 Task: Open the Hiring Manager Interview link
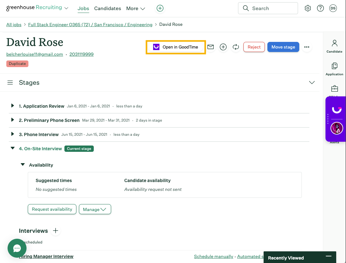[46, 256]
